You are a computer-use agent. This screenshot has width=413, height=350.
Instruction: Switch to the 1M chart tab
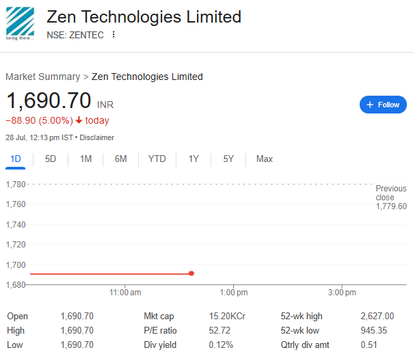pyautogui.click(x=86, y=159)
